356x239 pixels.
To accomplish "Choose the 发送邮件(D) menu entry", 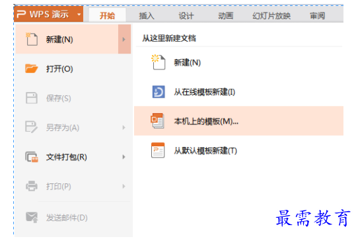I will 73,218.
